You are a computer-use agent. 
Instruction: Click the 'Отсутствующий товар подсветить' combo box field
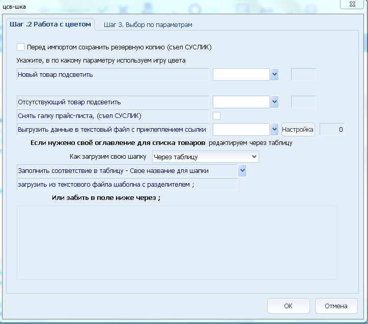(x=241, y=102)
